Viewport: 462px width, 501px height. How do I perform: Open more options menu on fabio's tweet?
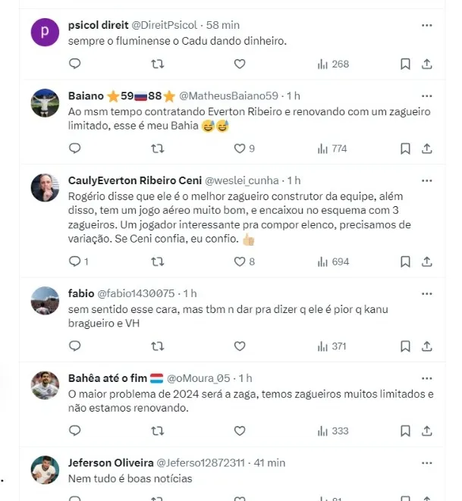tap(427, 293)
